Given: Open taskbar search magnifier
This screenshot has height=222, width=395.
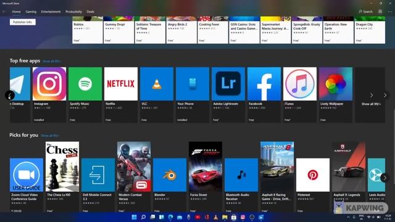Looking at the screenshot, I should click(143, 217).
